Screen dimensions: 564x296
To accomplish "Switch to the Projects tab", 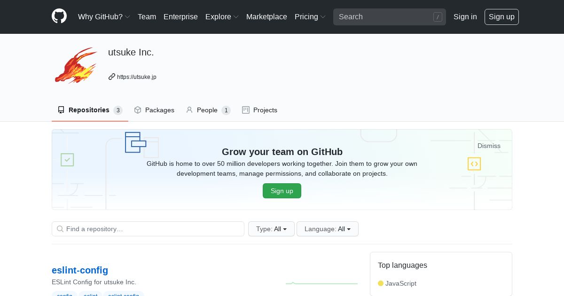I will (259, 110).
